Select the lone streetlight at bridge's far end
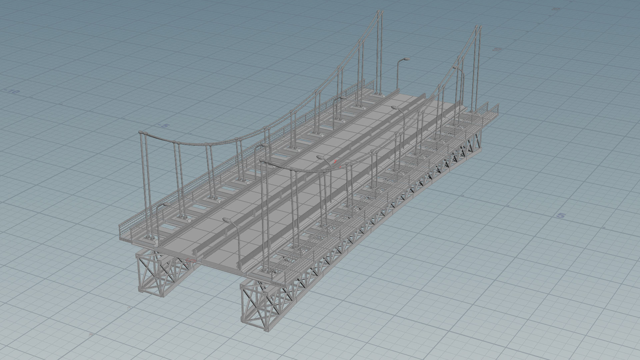The height and width of the screenshot is (360, 640). [398, 73]
